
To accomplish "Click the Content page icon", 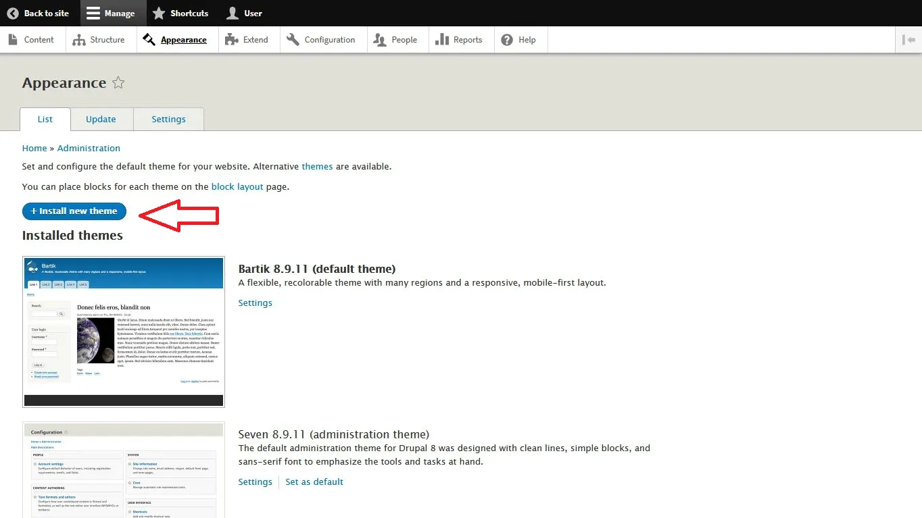I will [13, 40].
